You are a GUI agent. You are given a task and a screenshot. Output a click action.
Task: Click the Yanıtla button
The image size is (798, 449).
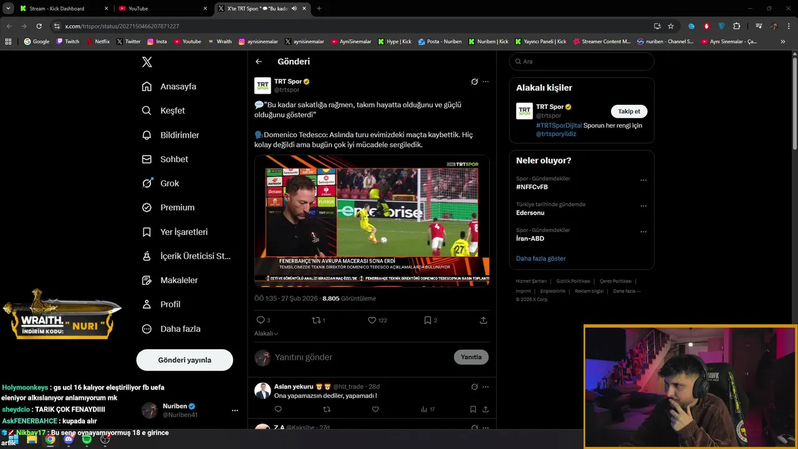tap(471, 357)
